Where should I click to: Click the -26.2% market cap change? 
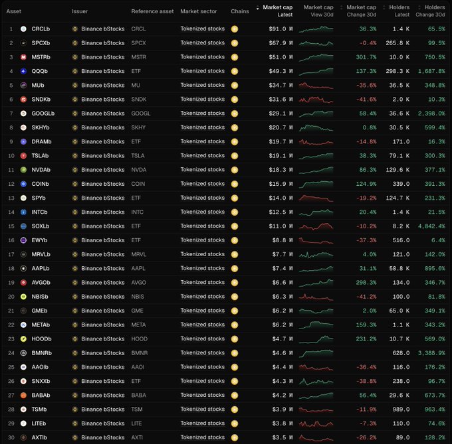[366, 437]
